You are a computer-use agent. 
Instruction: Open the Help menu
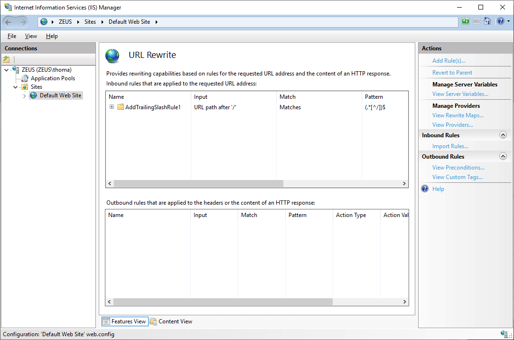point(52,36)
